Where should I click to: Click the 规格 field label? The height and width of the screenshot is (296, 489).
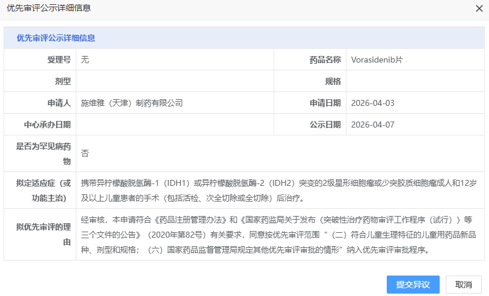pyautogui.click(x=333, y=81)
